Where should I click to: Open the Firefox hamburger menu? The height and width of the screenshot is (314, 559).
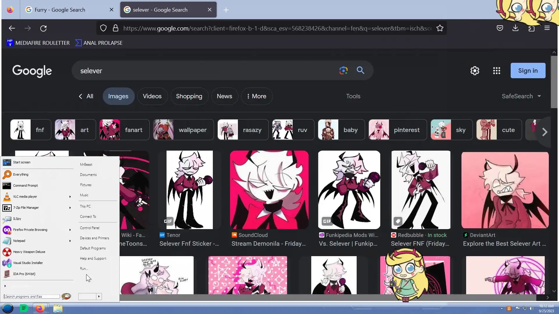[547, 28]
